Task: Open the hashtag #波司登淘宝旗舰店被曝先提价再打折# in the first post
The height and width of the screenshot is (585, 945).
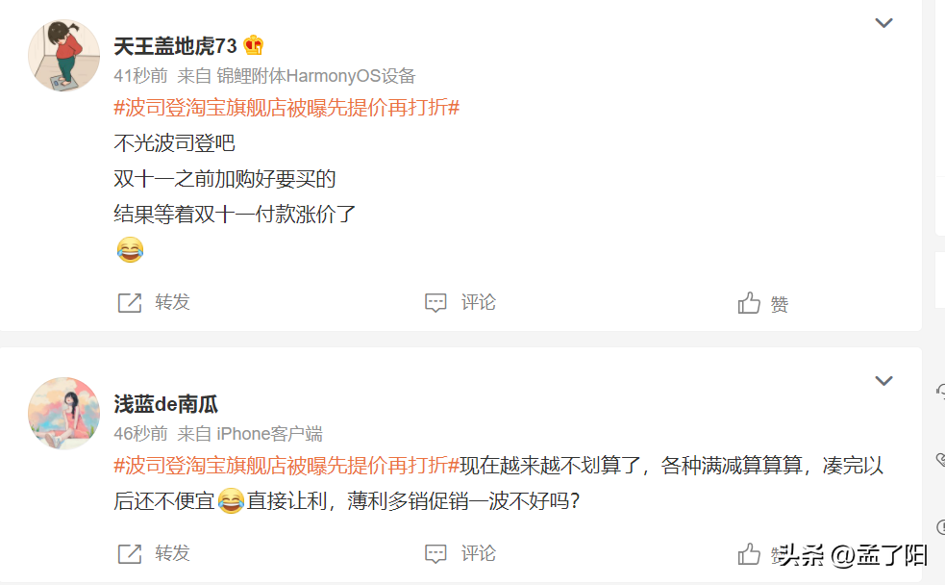Action: [286, 108]
